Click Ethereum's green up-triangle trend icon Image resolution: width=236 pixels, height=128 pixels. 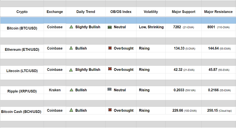click(71, 48)
